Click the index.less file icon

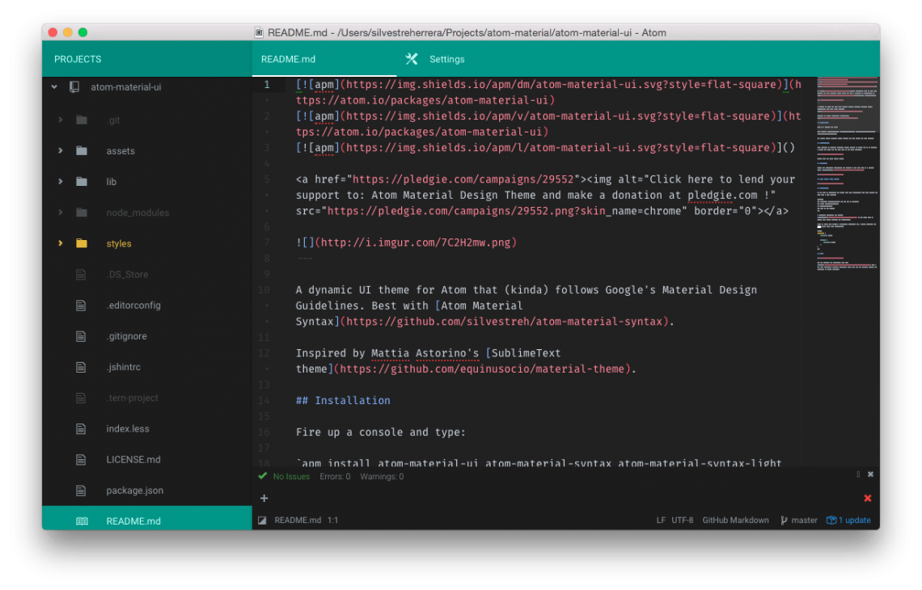click(x=81, y=428)
